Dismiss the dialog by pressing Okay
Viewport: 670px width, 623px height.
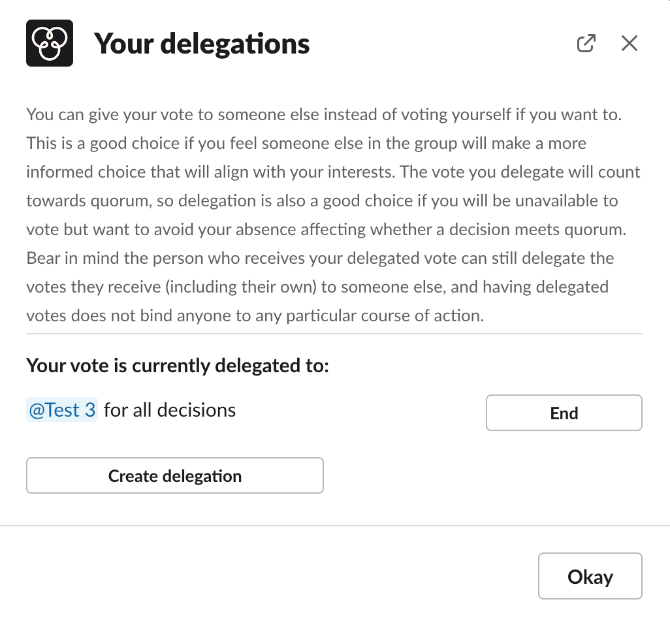590,575
